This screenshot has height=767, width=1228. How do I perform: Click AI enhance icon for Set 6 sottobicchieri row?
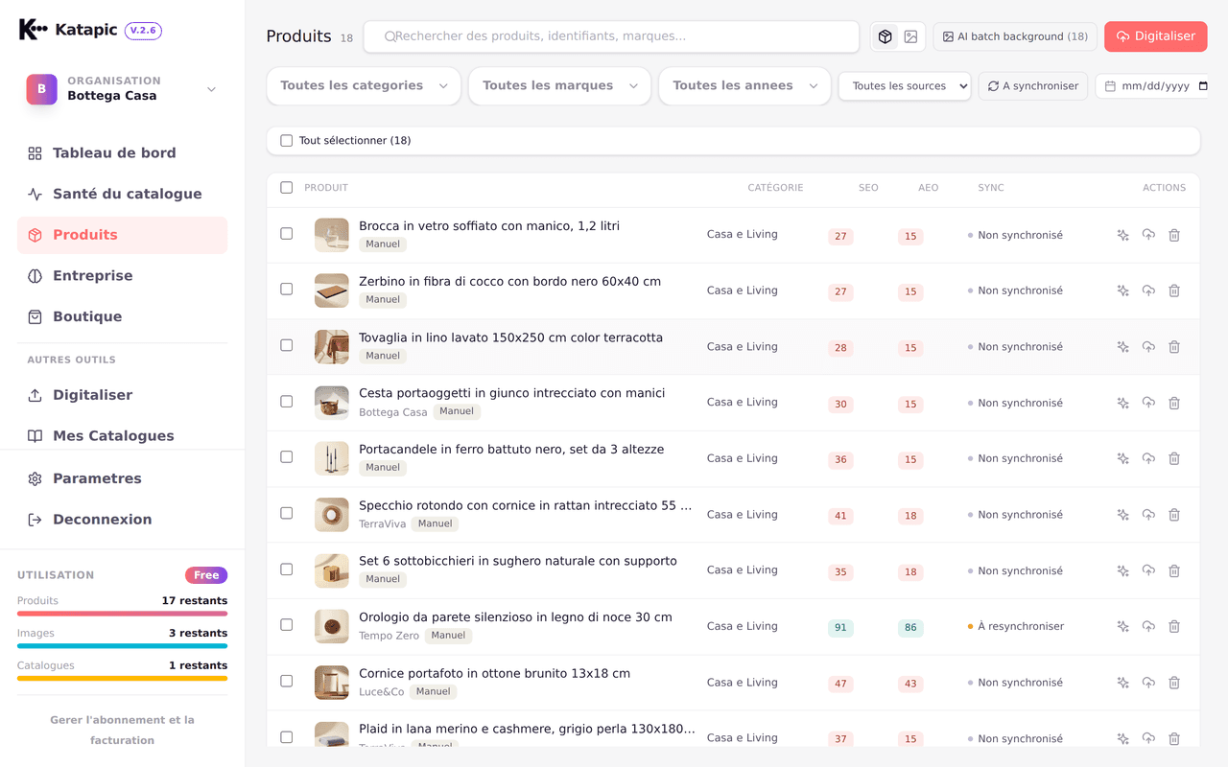point(1122,570)
